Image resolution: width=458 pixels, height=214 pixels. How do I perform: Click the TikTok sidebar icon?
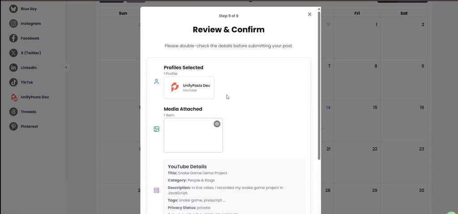click(13, 82)
